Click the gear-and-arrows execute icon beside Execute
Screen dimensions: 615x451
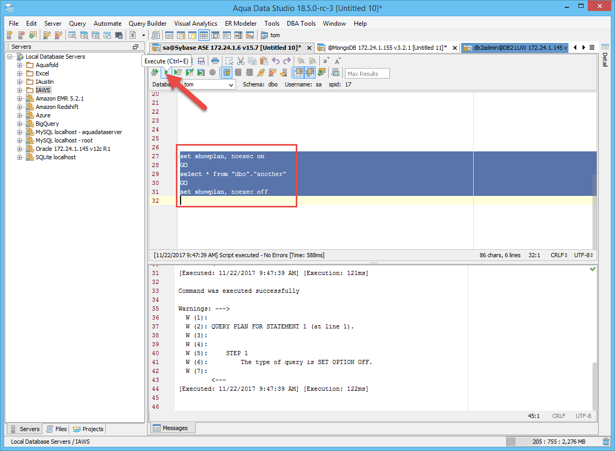pyautogui.click(x=155, y=73)
